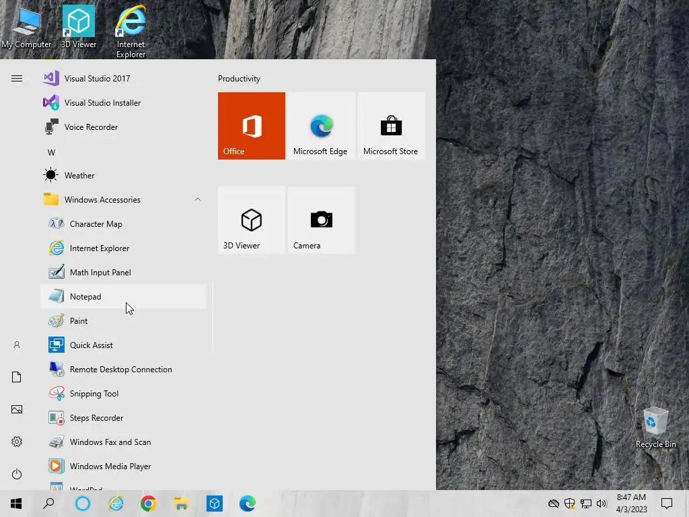Open Documents from Start sidebar
This screenshot has height=517, width=689.
coord(17,377)
